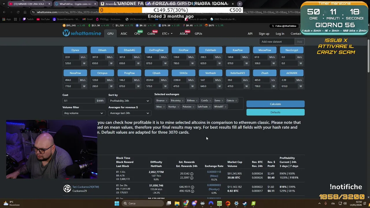Click the Tari coin logo icon
Image resolution: width=370 pixels, height=208 pixels.
click(x=67, y=189)
